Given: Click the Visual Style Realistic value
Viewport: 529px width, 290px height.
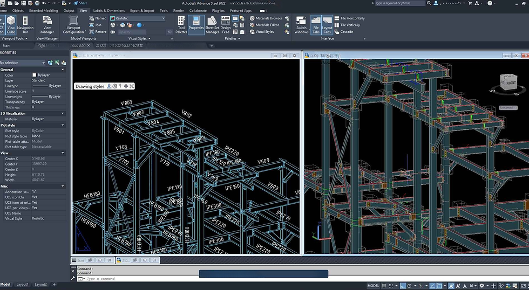Looking at the screenshot, I should 38,218.
